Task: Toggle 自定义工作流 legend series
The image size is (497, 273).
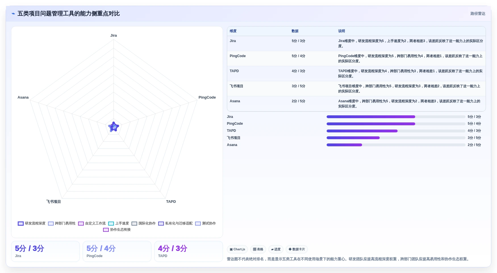Action: tap(92, 223)
